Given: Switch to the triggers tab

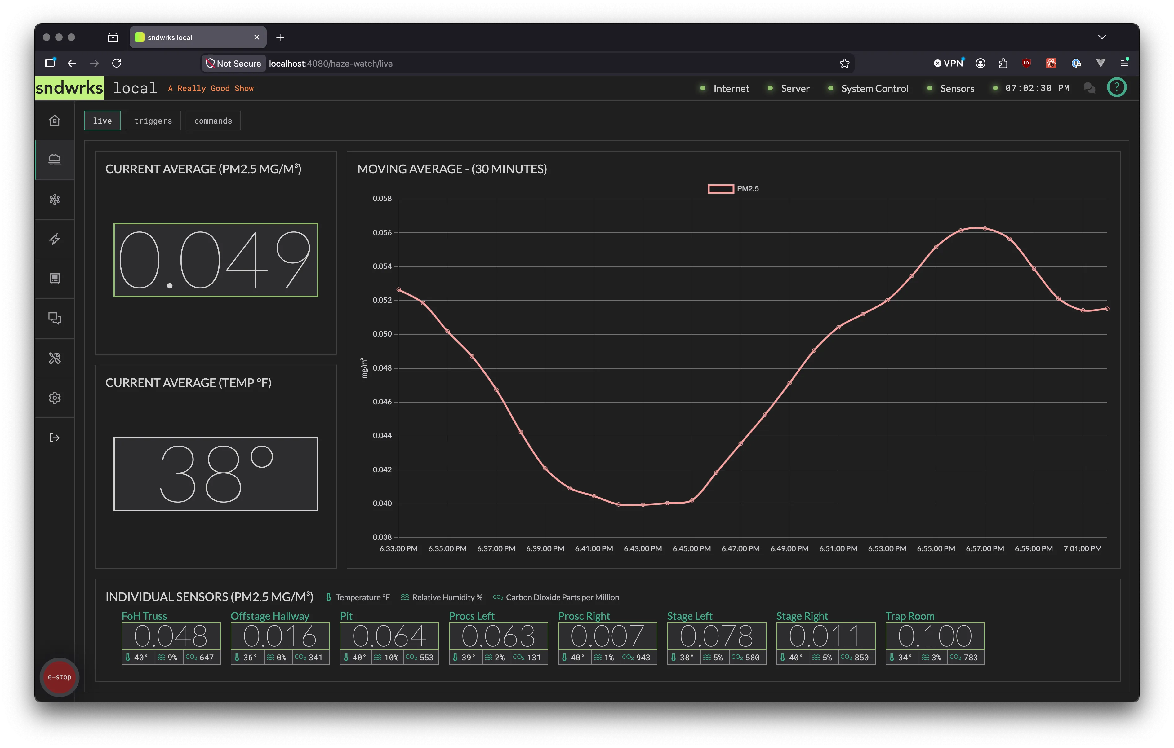Looking at the screenshot, I should pyautogui.click(x=153, y=121).
